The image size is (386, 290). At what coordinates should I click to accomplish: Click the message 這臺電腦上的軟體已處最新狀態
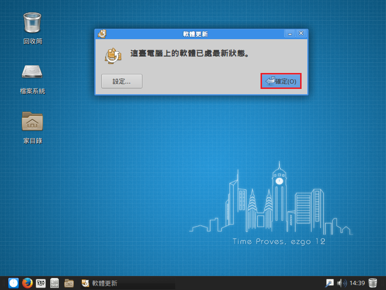click(x=190, y=53)
